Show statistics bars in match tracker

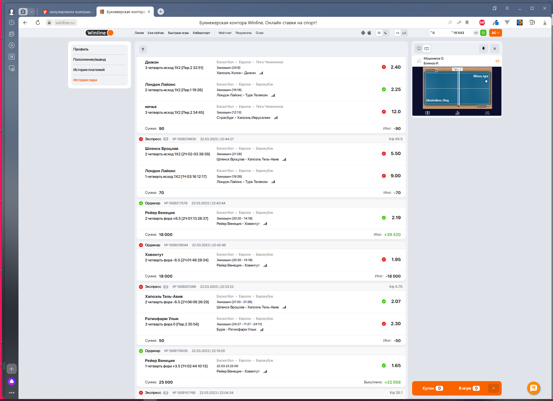click(457, 113)
